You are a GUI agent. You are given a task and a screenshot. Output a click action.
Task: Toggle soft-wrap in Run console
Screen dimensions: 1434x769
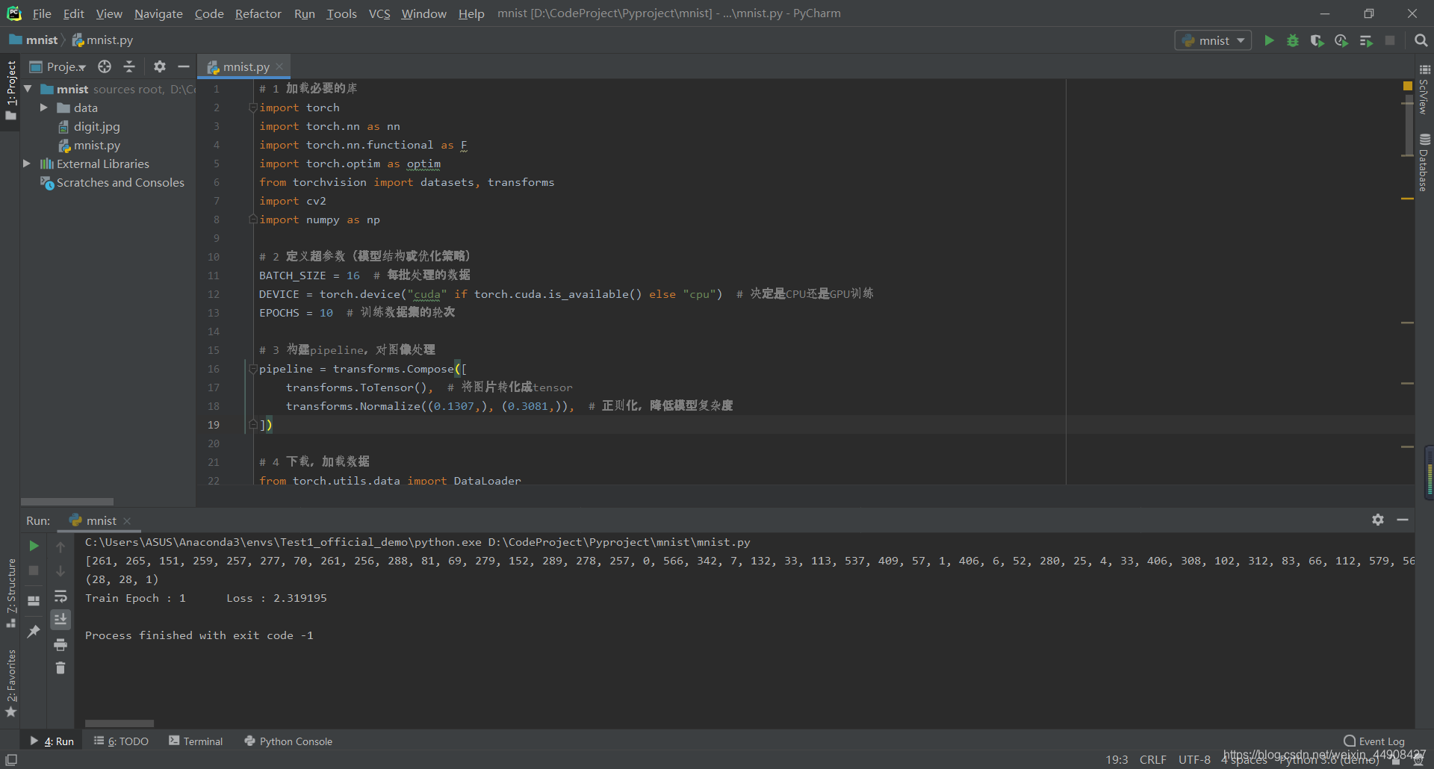point(60,596)
